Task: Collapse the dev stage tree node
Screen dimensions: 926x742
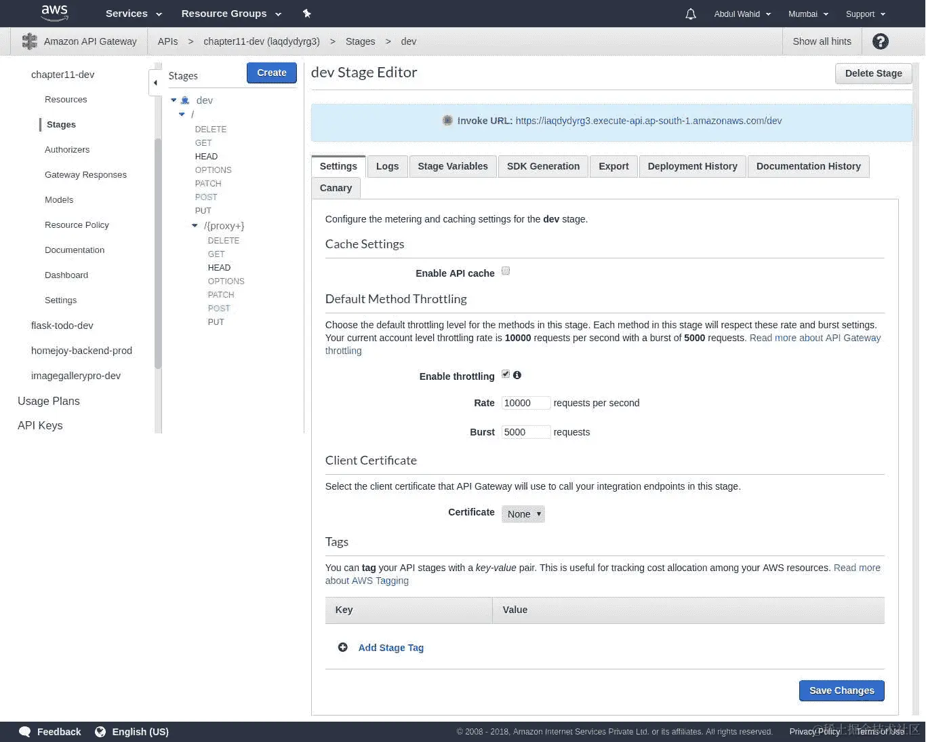Action: click(x=174, y=100)
